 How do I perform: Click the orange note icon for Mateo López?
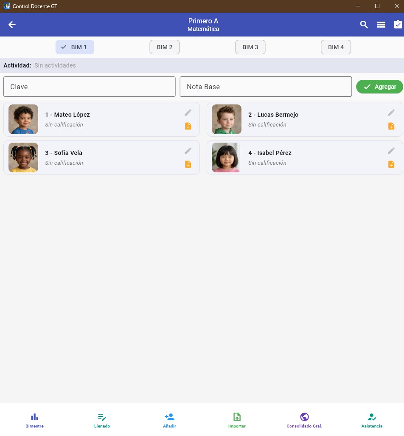click(188, 126)
